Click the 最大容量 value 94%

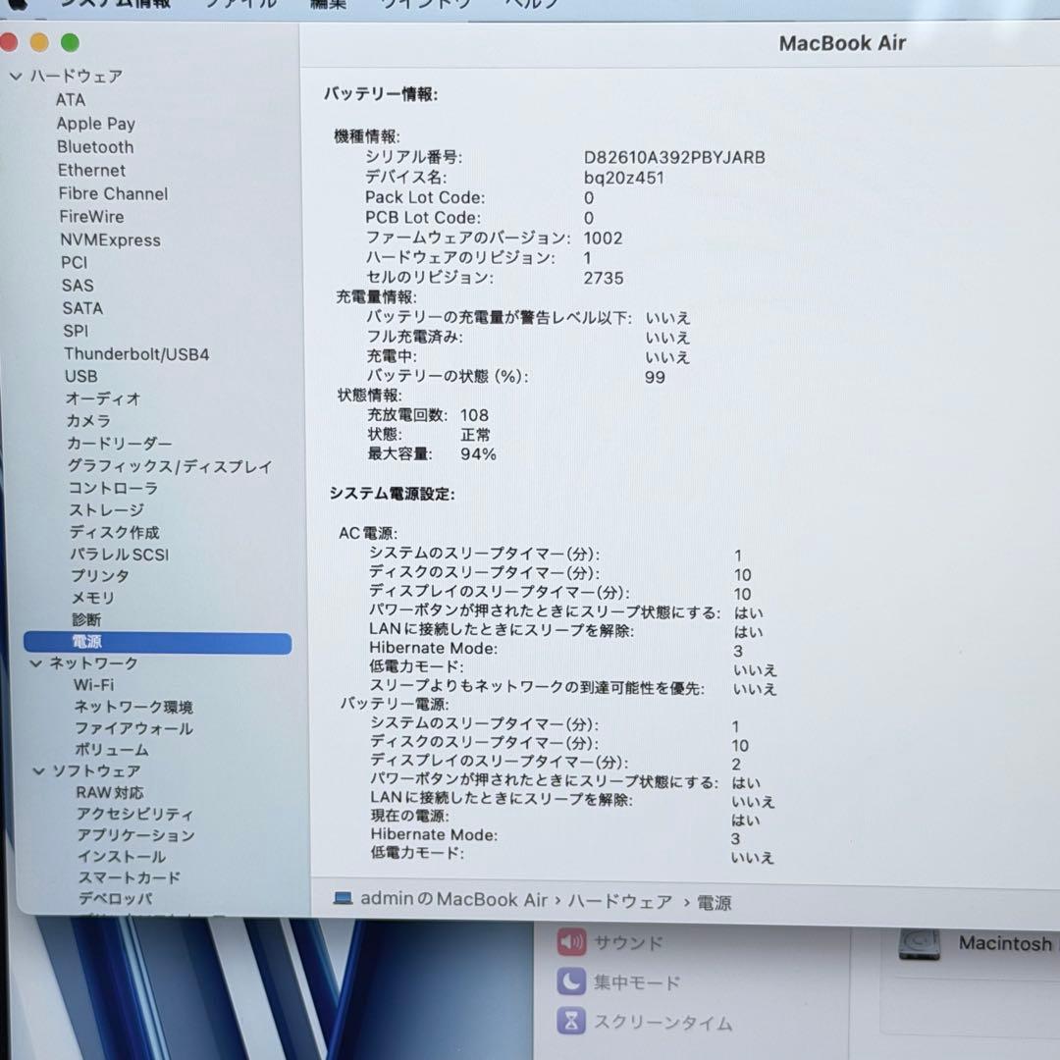pyautogui.click(x=478, y=453)
